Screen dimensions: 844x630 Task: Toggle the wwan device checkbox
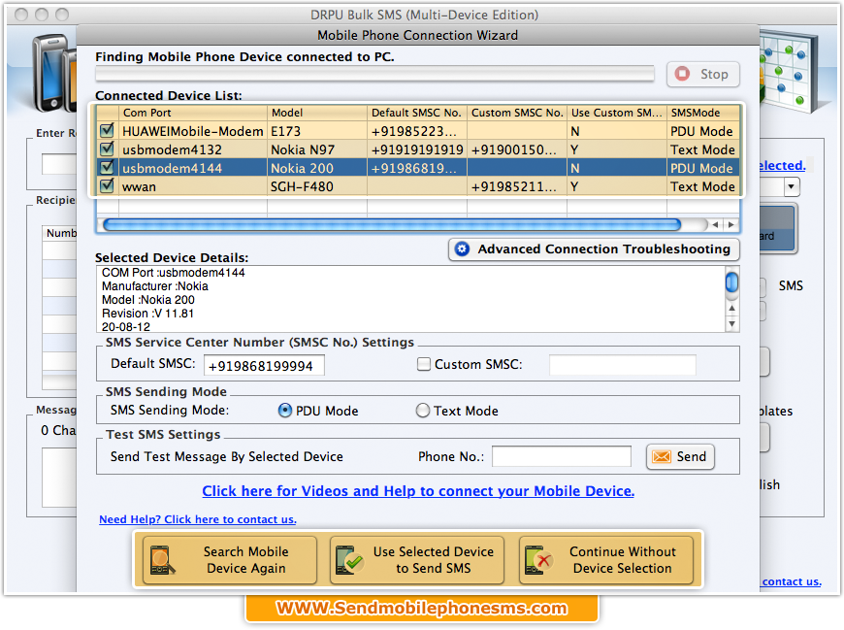106,186
